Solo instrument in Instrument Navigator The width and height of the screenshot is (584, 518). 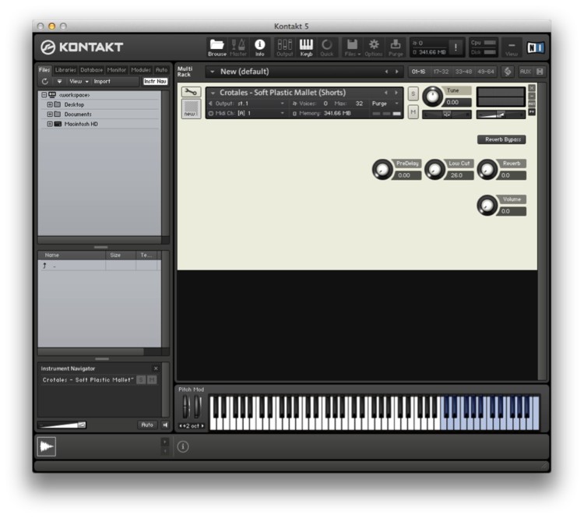pyautogui.click(x=141, y=380)
